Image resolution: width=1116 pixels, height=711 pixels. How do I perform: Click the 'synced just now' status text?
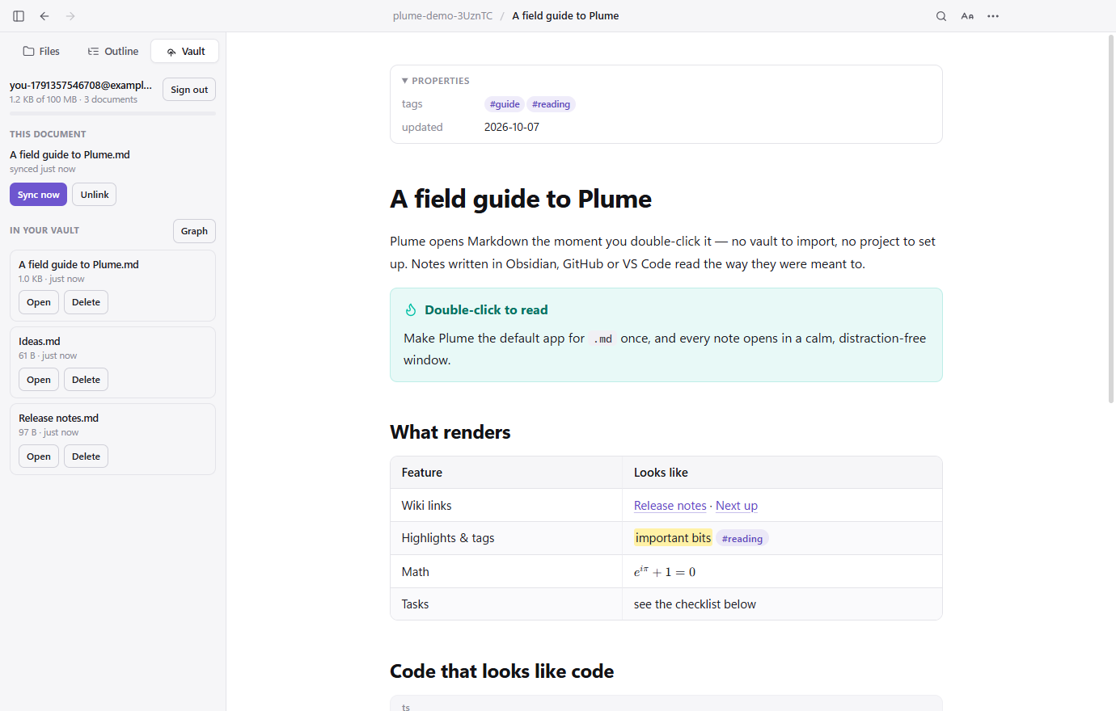[43, 170]
